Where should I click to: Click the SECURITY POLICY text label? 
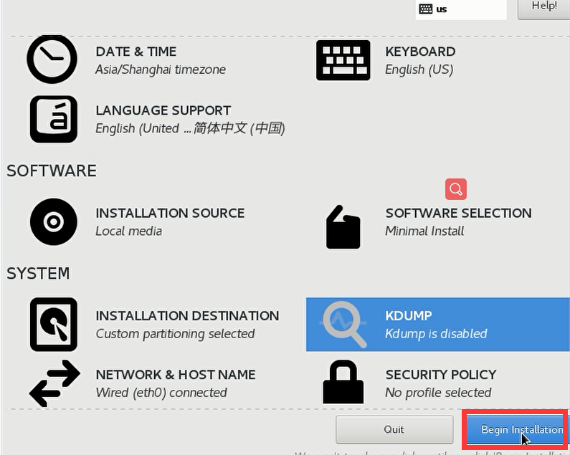tap(440, 375)
